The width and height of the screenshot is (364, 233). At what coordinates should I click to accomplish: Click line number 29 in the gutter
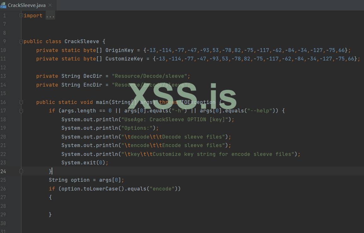click(3, 215)
